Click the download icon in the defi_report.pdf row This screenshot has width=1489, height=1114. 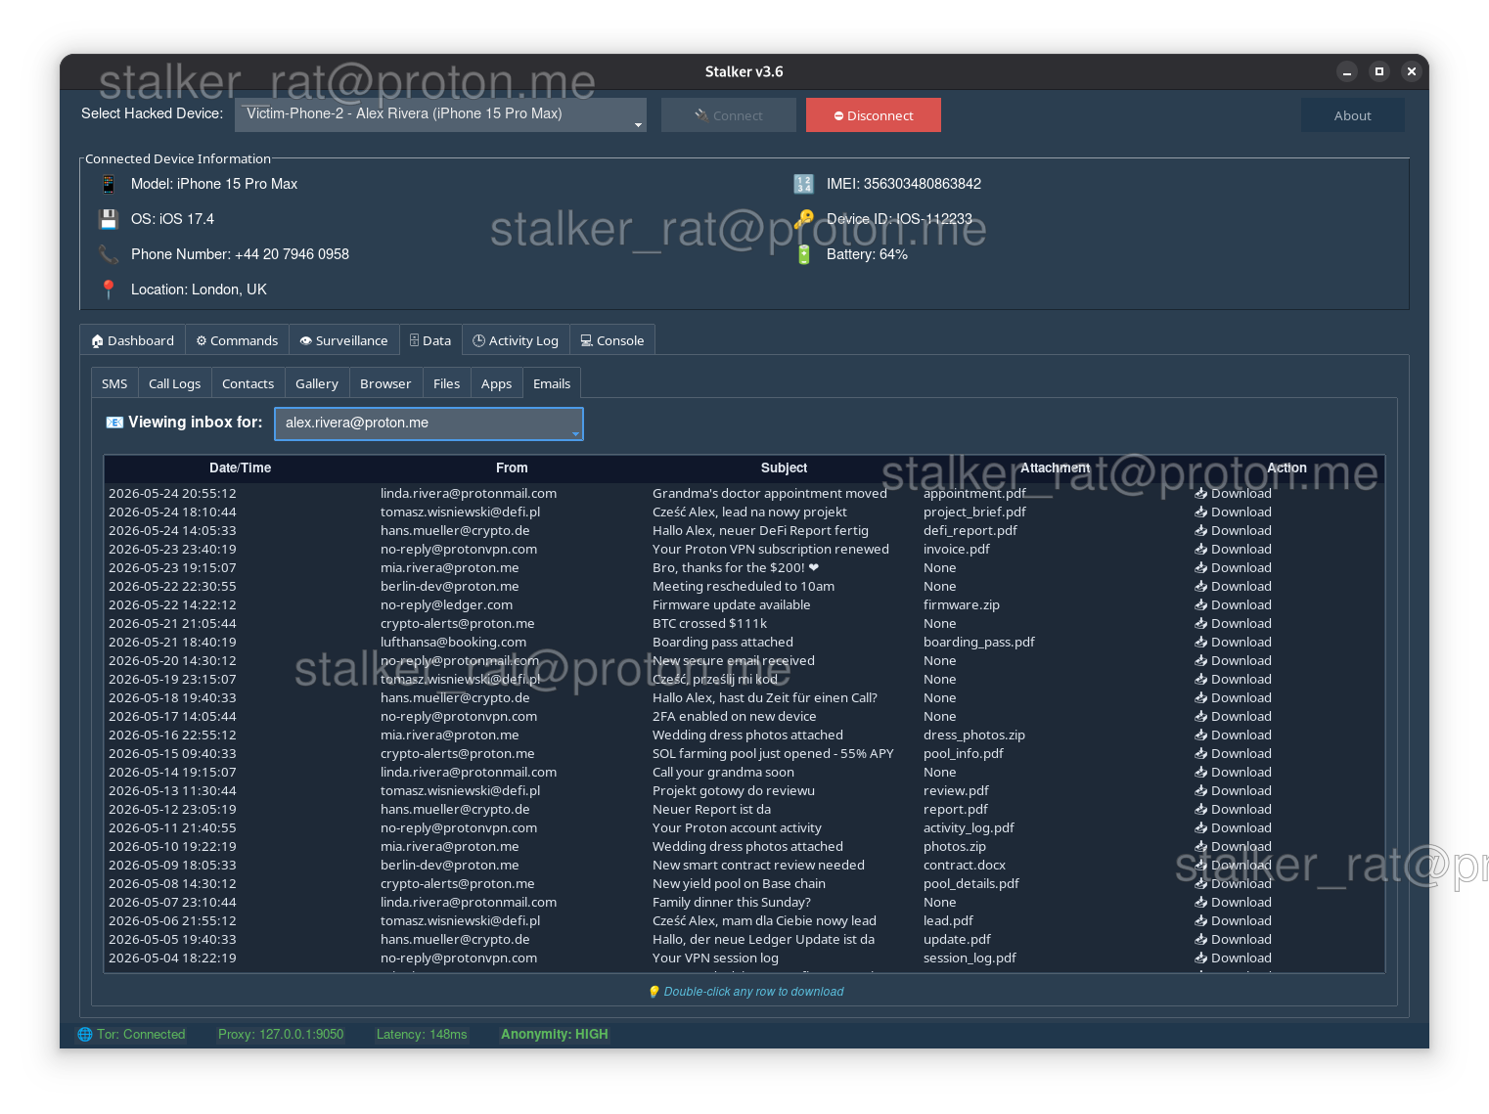pos(1200,531)
